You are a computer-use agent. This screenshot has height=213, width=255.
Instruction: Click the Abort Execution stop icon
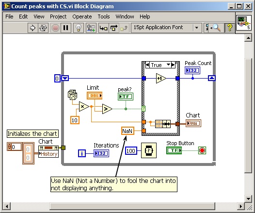click(55, 28)
